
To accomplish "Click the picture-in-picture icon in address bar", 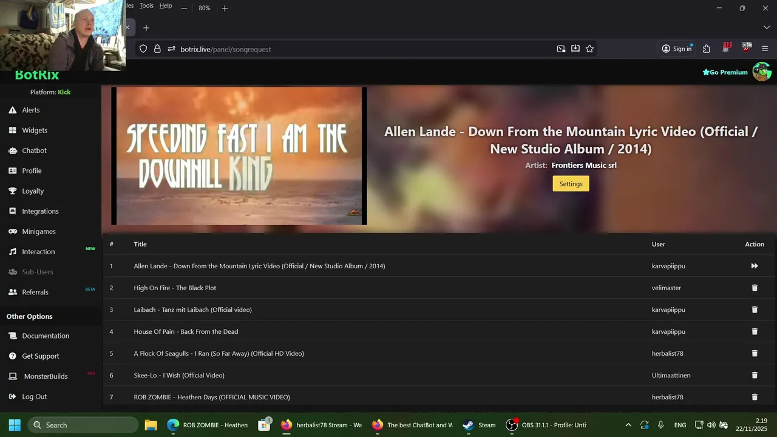I will [x=561, y=49].
